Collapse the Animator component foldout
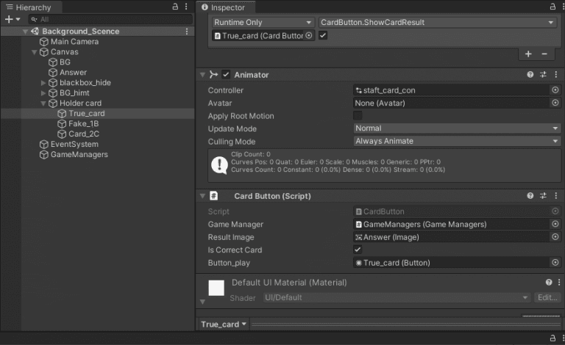 [202, 75]
